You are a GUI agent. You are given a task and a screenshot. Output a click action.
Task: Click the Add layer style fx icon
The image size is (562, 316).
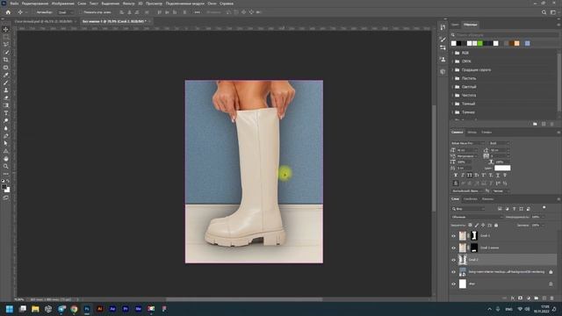tap(513, 298)
